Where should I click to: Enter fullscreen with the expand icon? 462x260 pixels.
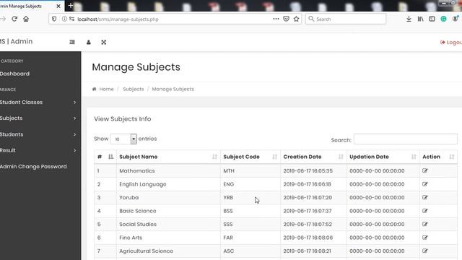[x=104, y=42]
